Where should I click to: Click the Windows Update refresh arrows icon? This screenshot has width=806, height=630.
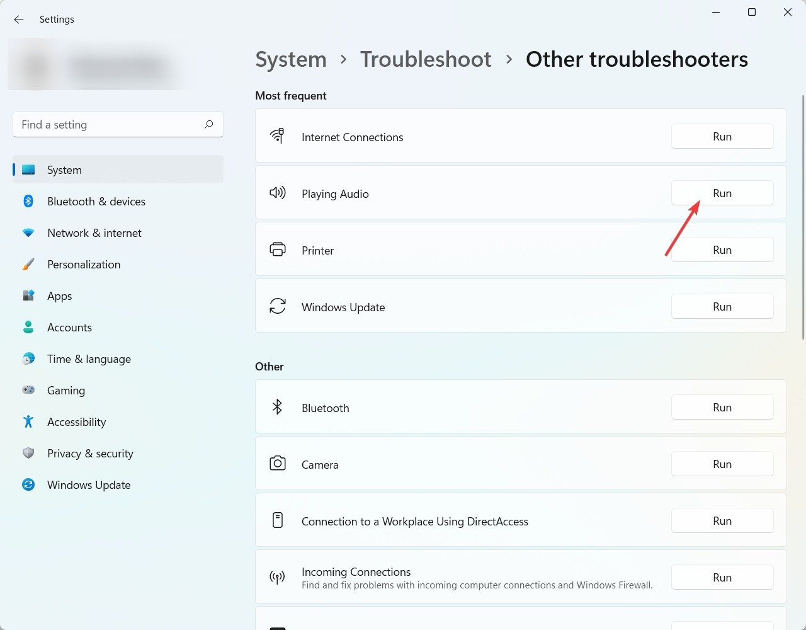tap(277, 306)
